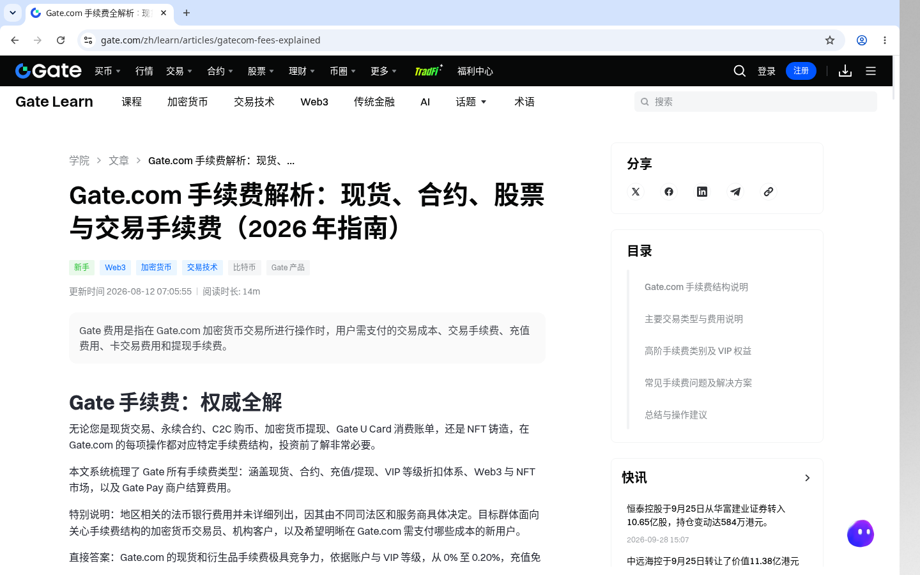
Task: Click the Web3 article tag
Action: [x=115, y=268]
